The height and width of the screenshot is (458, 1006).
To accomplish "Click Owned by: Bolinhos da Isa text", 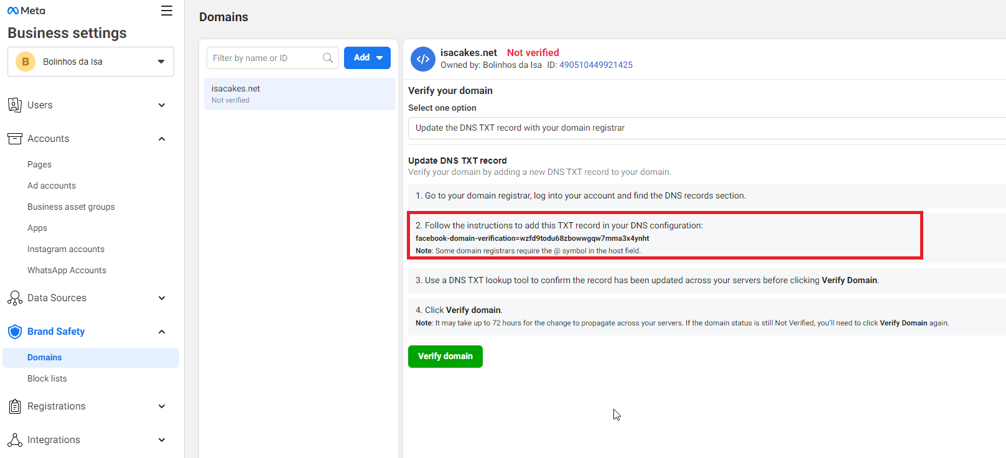I will [x=491, y=65].
